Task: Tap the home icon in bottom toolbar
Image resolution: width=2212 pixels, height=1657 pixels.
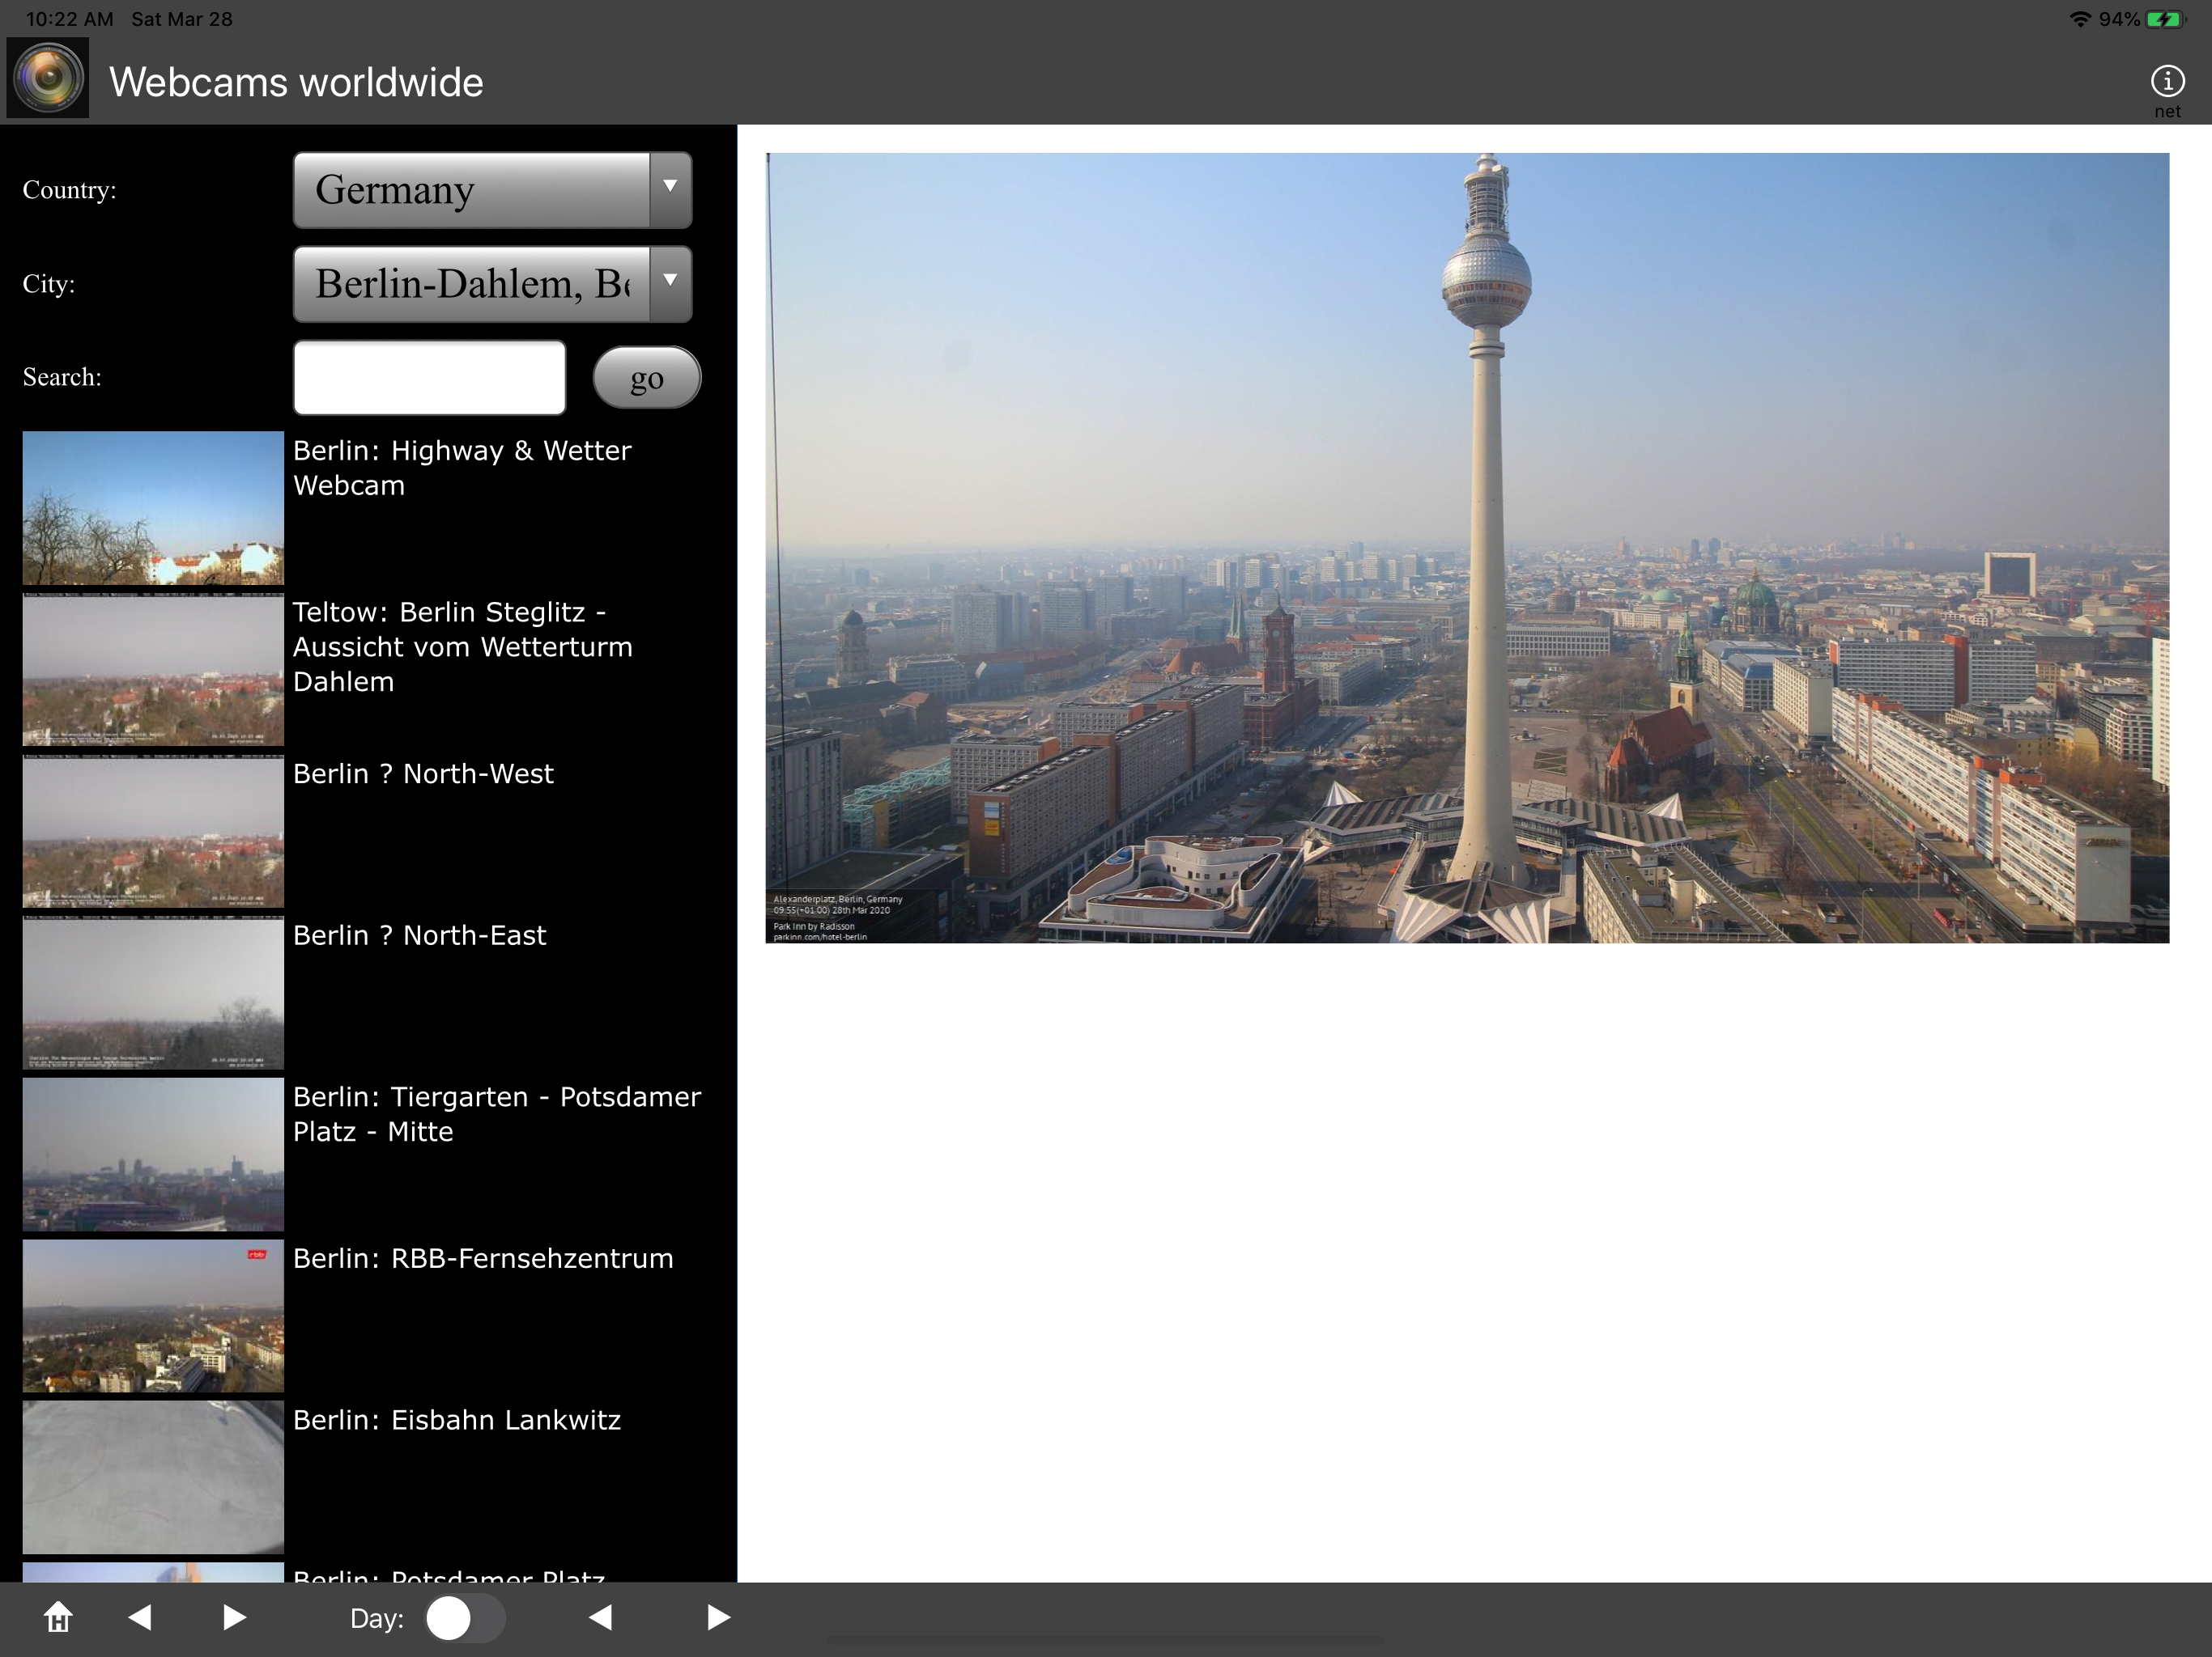Action: 58,1617
